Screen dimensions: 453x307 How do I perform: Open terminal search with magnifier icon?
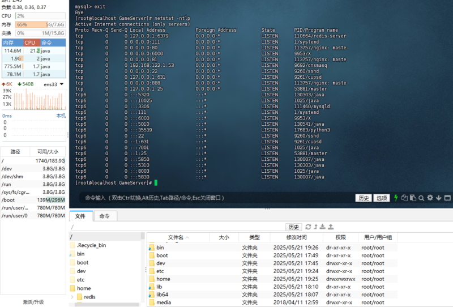tap(422, 198)
